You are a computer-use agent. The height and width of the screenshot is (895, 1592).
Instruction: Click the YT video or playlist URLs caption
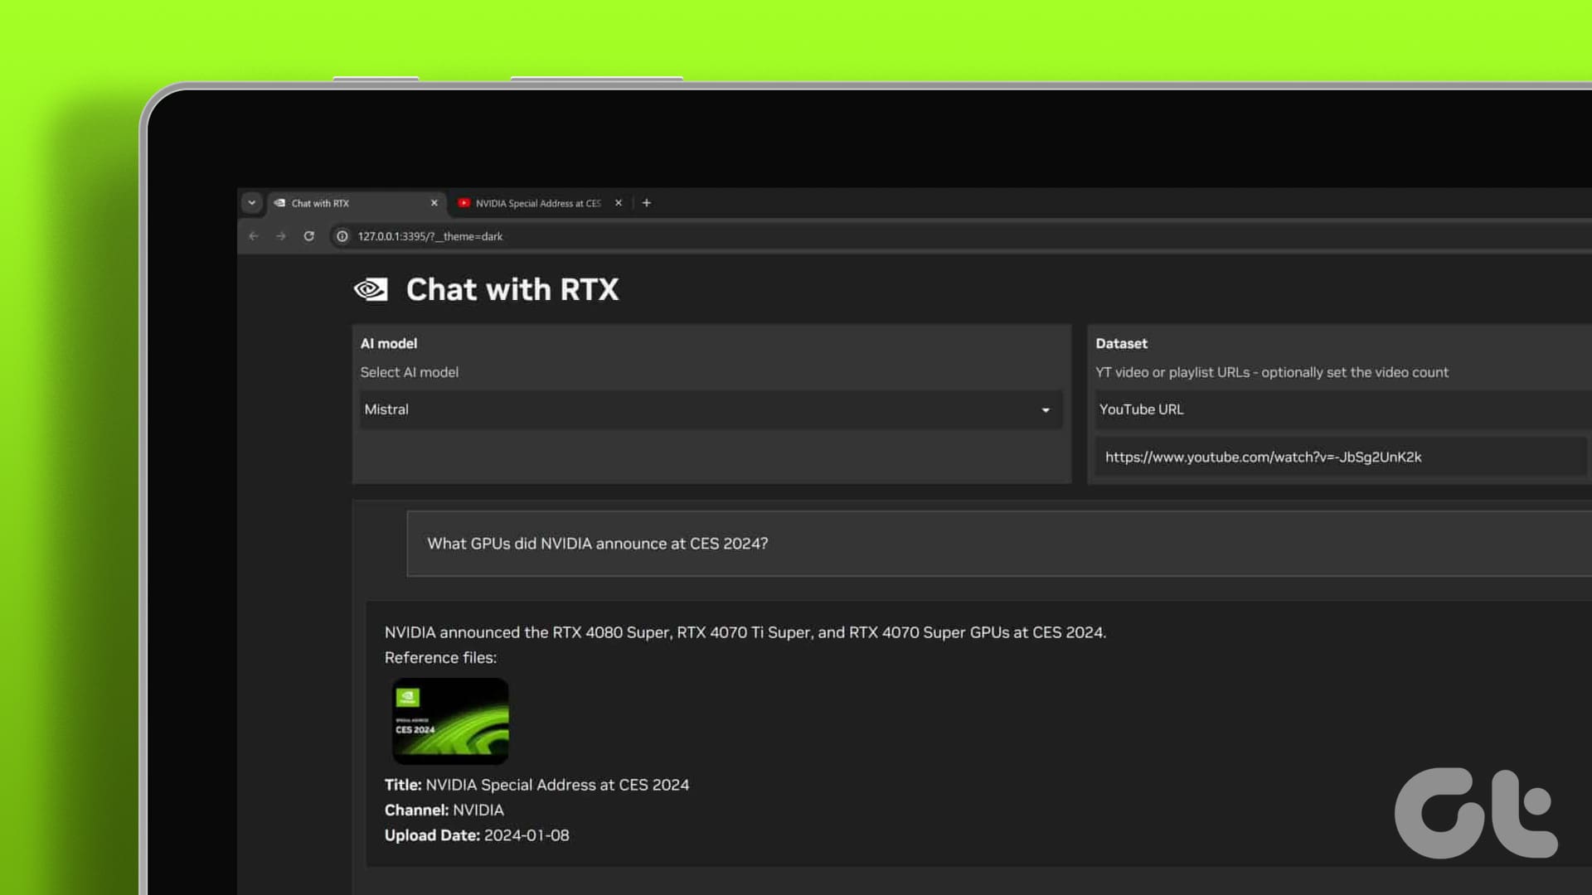[1272, 372]
